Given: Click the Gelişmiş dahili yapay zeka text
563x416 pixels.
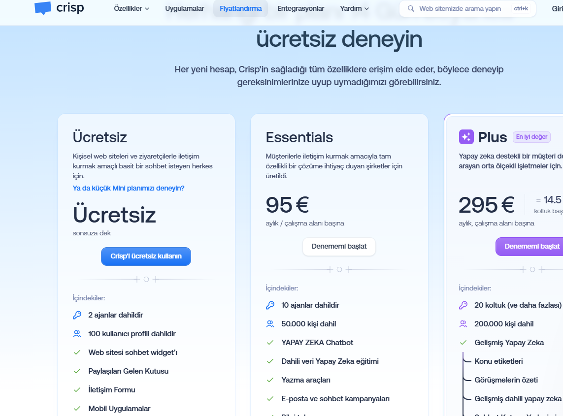Looking at the screenshot, I should pos(518,399).
